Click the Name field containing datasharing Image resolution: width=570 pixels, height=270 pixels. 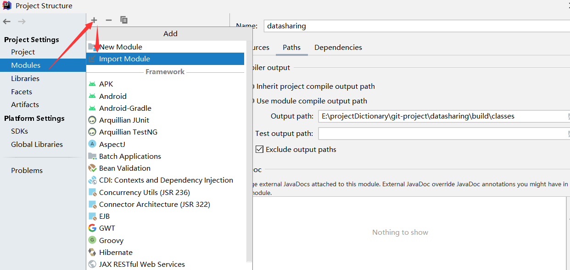click(413, 26)
